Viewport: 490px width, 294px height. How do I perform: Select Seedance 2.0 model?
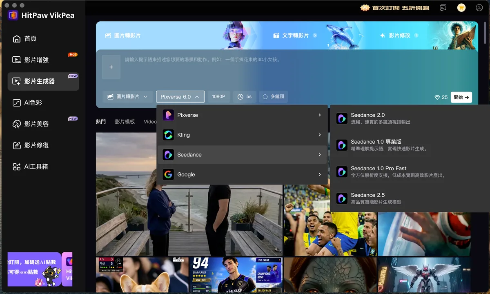(410, 118)
